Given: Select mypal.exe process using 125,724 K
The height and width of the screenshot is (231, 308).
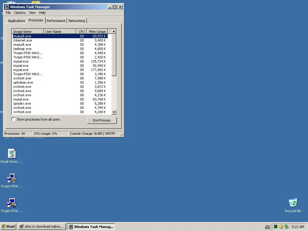Looking at the screenshot, I should click(x=60, y=61).
